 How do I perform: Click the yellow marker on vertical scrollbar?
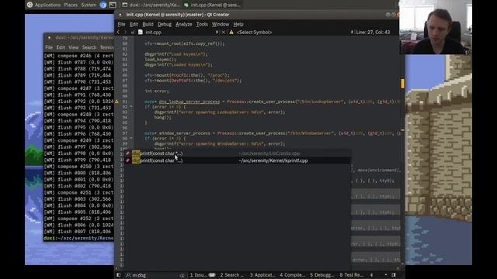pyautogui.click(x=402, y=84)
